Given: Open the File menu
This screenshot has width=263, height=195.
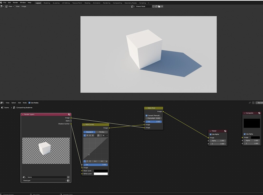Looking at the screenshot, I should click(5, 3).
